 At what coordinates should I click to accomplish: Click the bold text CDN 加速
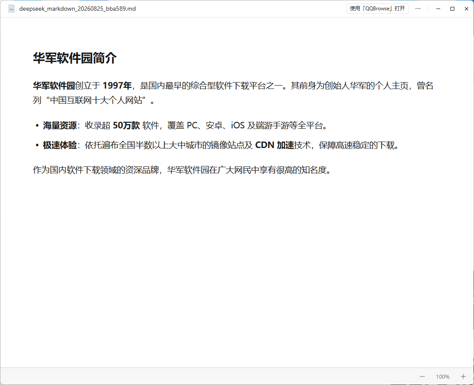point(275,145)
